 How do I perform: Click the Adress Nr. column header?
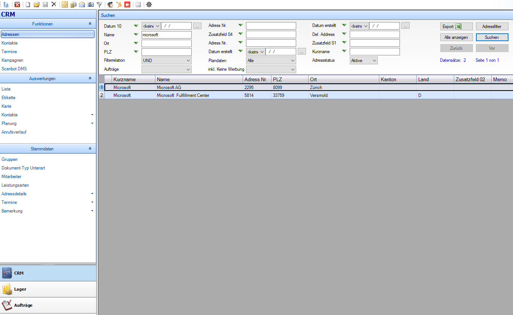(257, 79)
